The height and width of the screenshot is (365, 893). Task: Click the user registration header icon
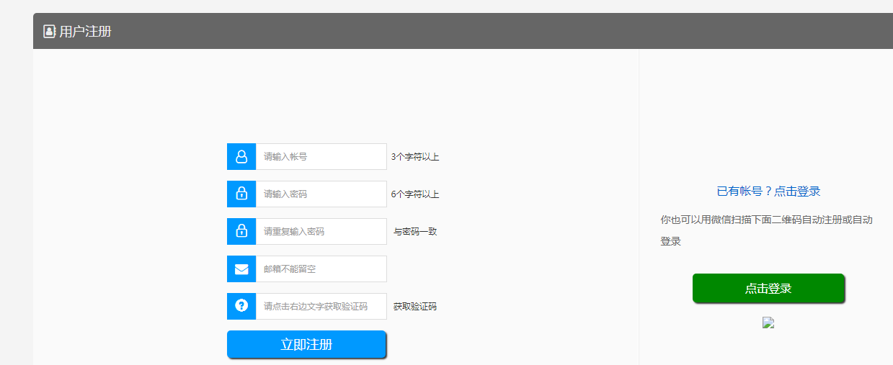coord(49,32)
